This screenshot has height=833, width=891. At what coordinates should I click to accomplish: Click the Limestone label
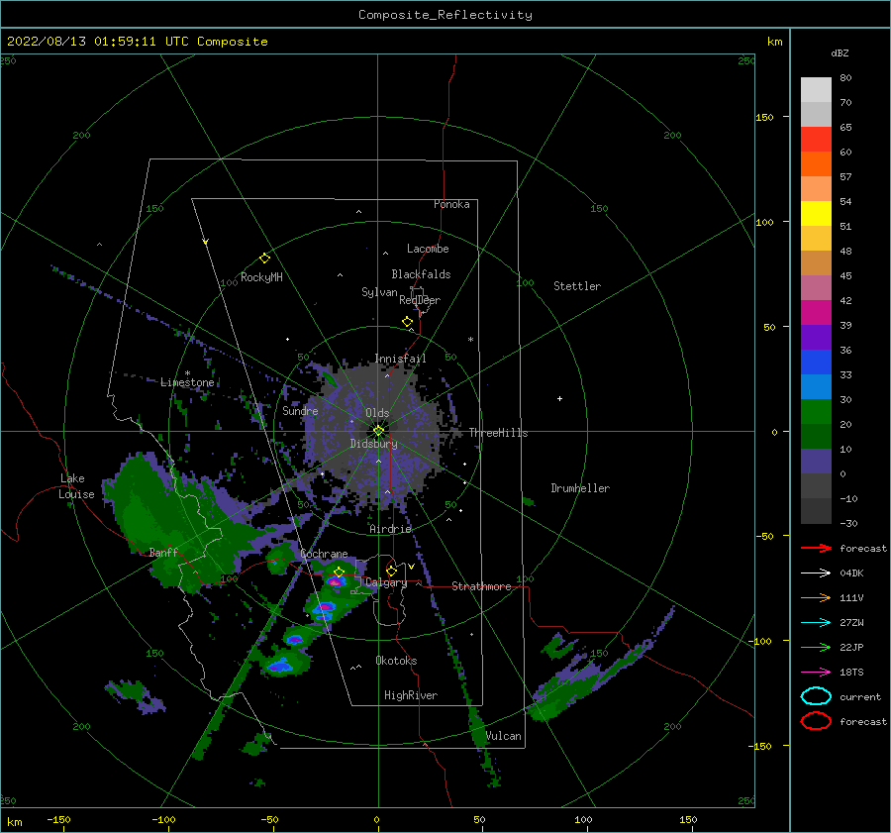(187, 382)
